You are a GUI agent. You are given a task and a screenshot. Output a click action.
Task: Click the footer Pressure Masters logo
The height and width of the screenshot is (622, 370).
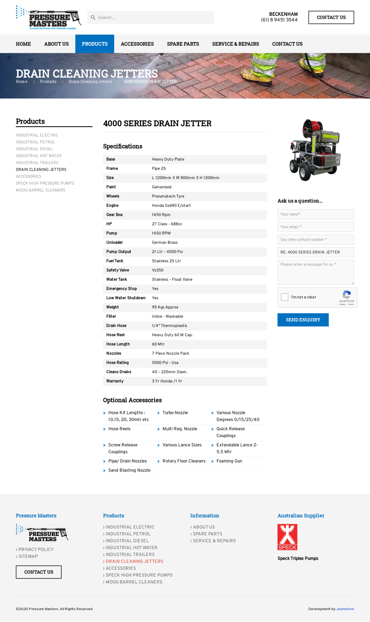(x=42, y=533)
